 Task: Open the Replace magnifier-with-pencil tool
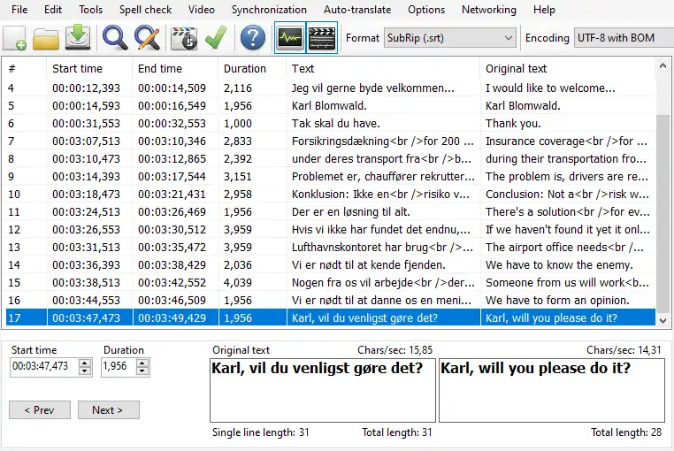coord(147,38)
